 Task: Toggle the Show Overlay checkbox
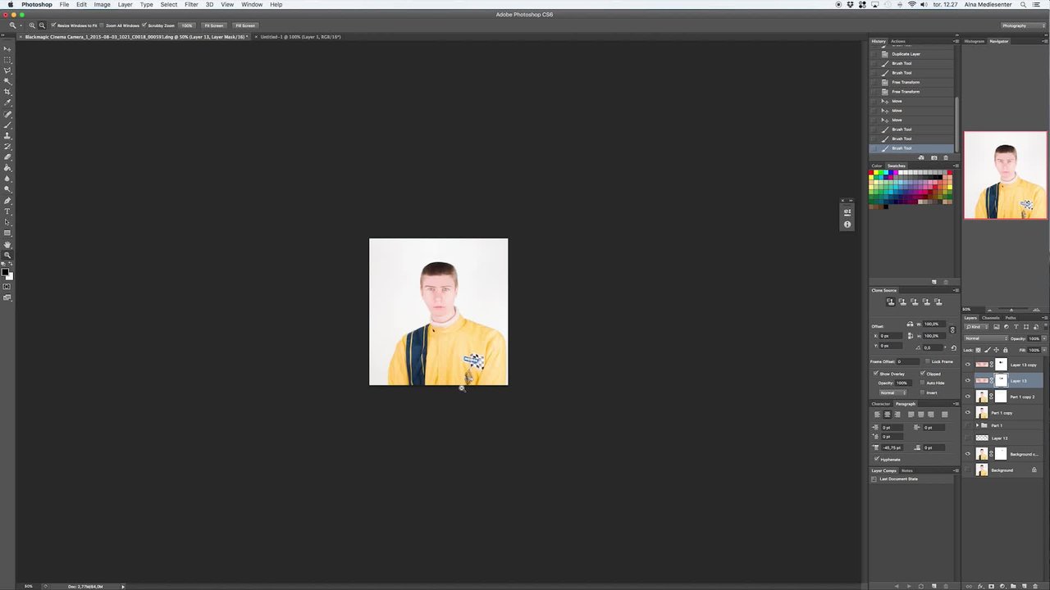[x=876, y=374]
